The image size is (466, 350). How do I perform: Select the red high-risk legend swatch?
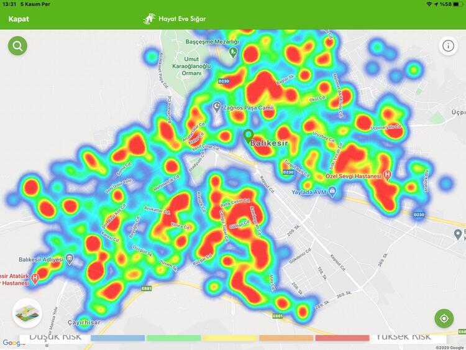[x=342, y=338]
